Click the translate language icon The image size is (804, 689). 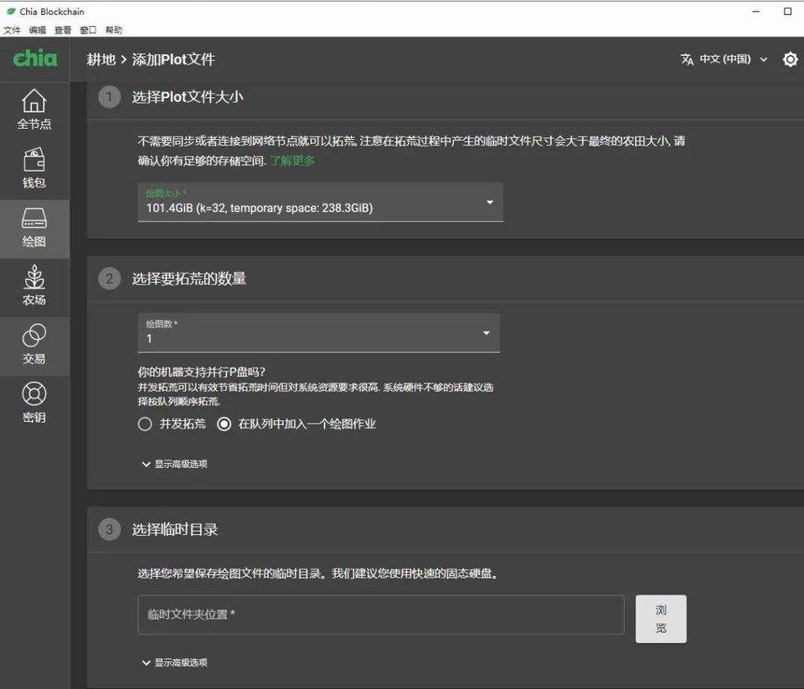[687, 59]
